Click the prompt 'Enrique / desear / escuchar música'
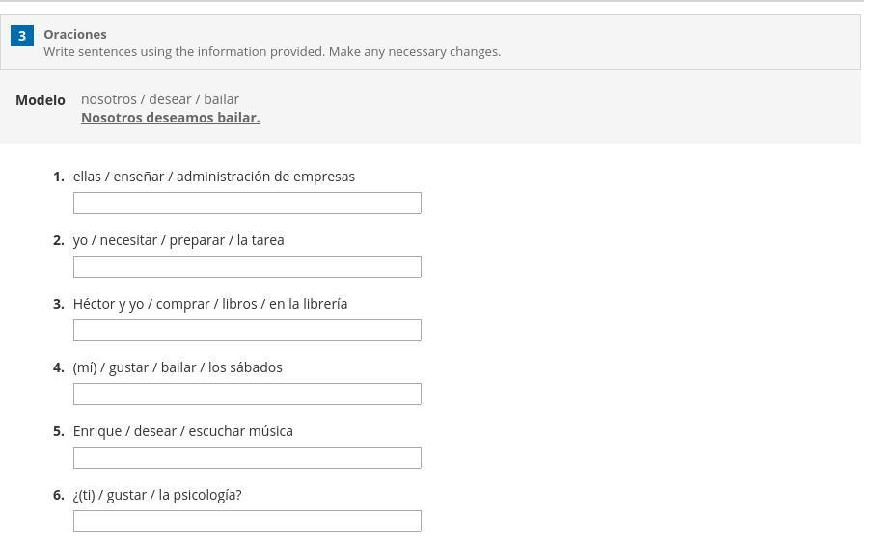This screenshot has width=877, height=544. pyautogui.click(x=183, y=431)
